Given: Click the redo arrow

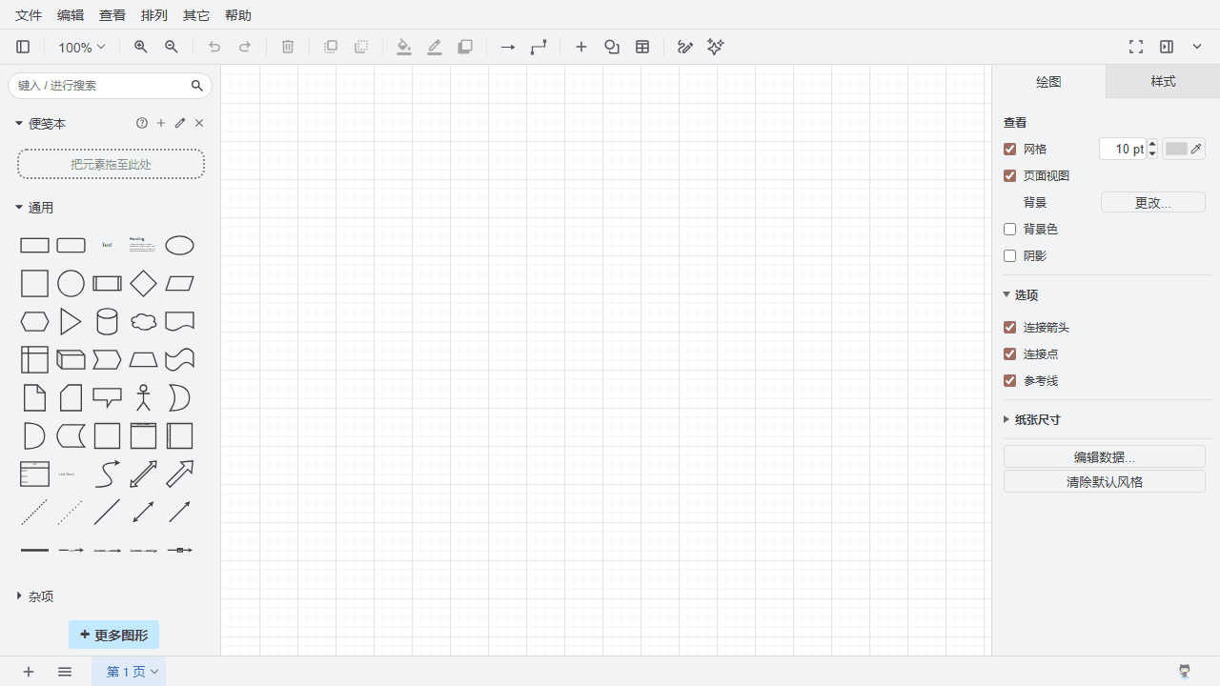Looking at the screenshot, I should pos(245,47).
